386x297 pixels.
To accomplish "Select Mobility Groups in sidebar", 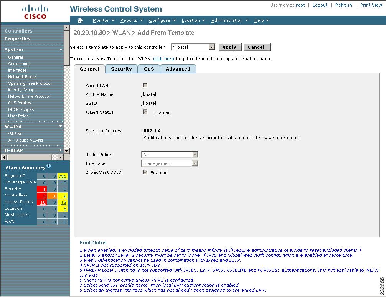I will click(x=22, y=90).
